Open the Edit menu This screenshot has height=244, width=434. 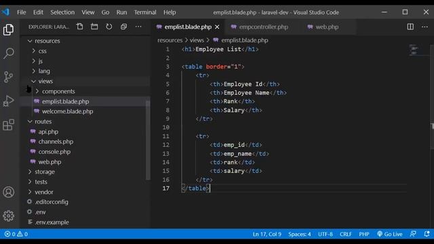point(38,12)
